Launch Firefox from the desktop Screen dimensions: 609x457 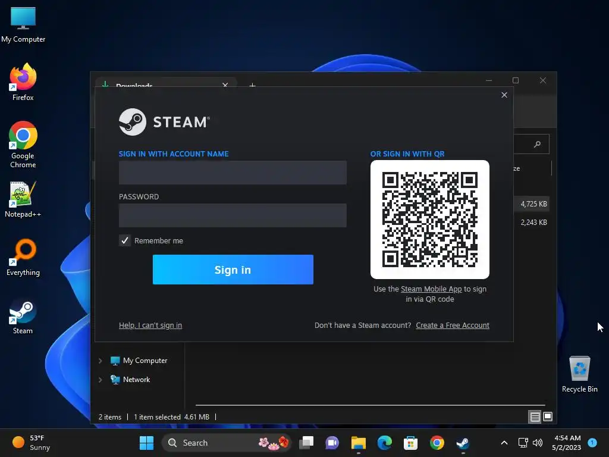pyautogui.click(x=23, y=82)
